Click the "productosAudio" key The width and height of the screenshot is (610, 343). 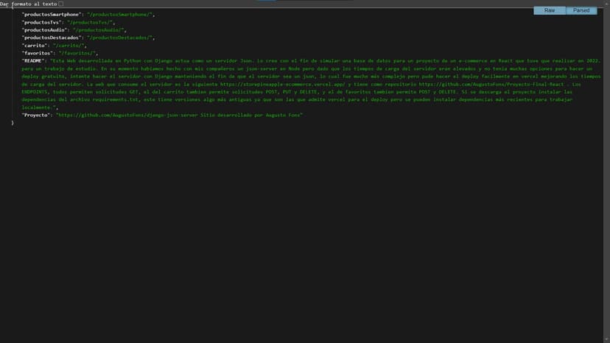click(x=45, y=30)
